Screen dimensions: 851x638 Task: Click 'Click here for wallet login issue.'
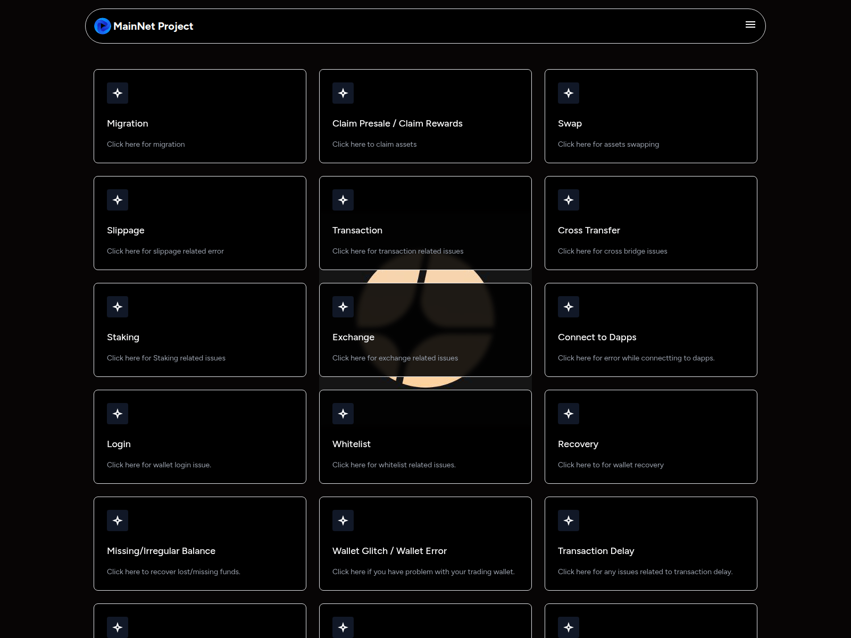coord(159,465)
